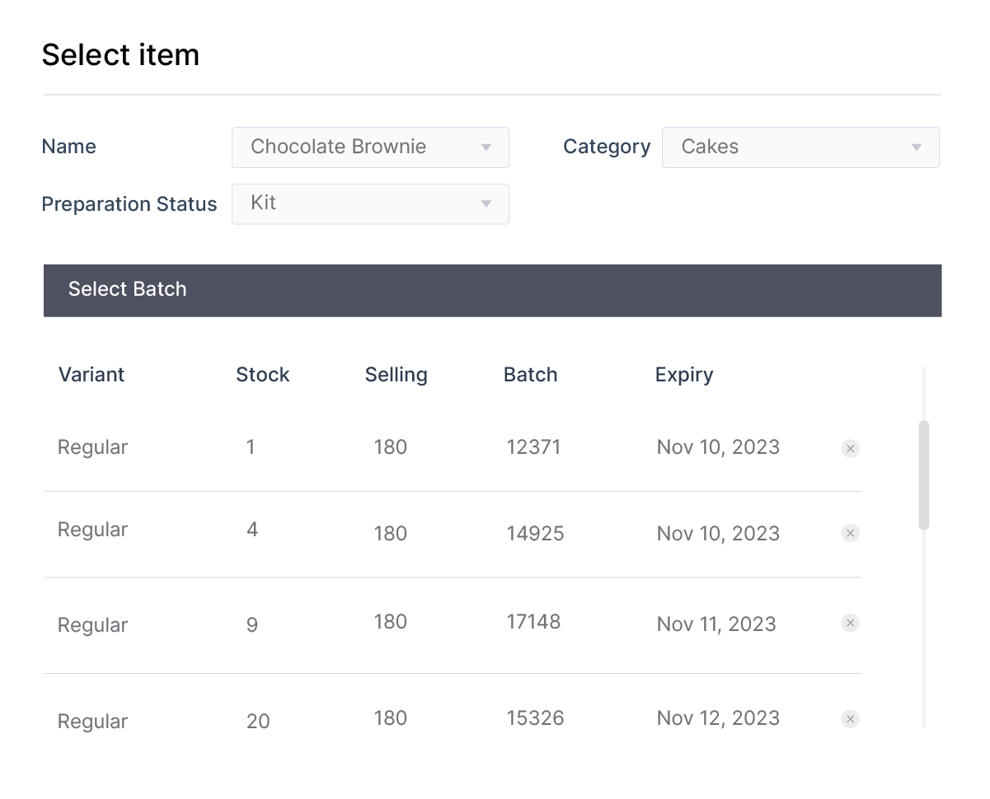Click the dropdown arrow next to Chocolate Brownie
990x799 pixels.
point(486,147)
